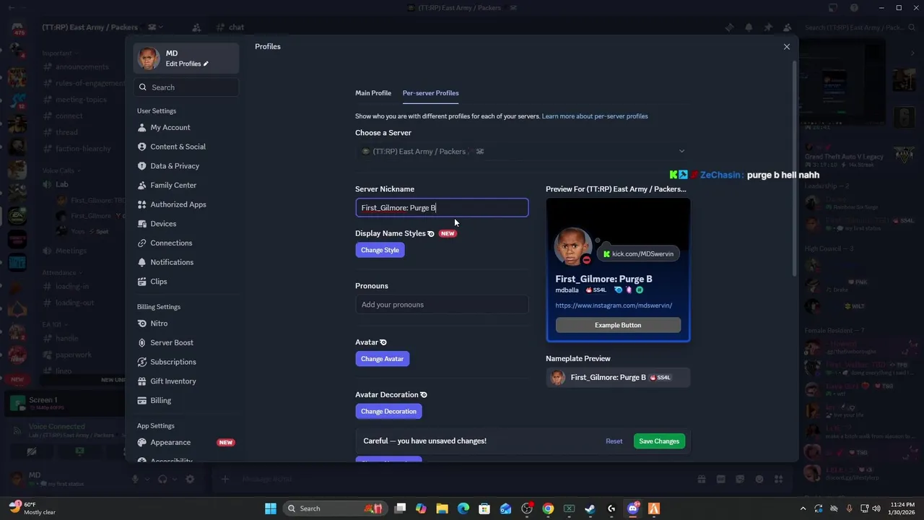Toggle headphone deafen in background Discord

pyautogui.click(x=162, y=479)
